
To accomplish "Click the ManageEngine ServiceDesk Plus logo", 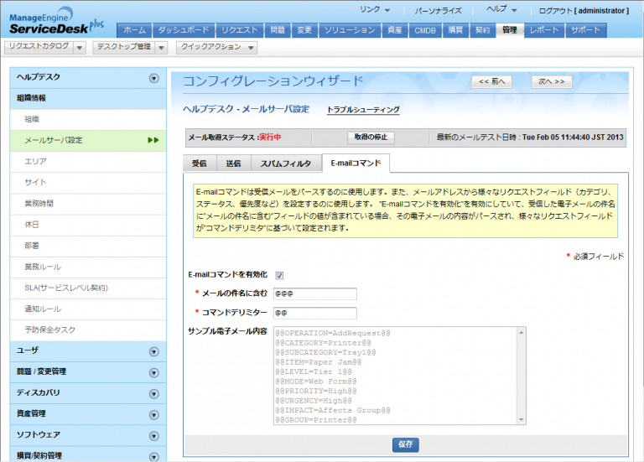I will coord(55,19).
